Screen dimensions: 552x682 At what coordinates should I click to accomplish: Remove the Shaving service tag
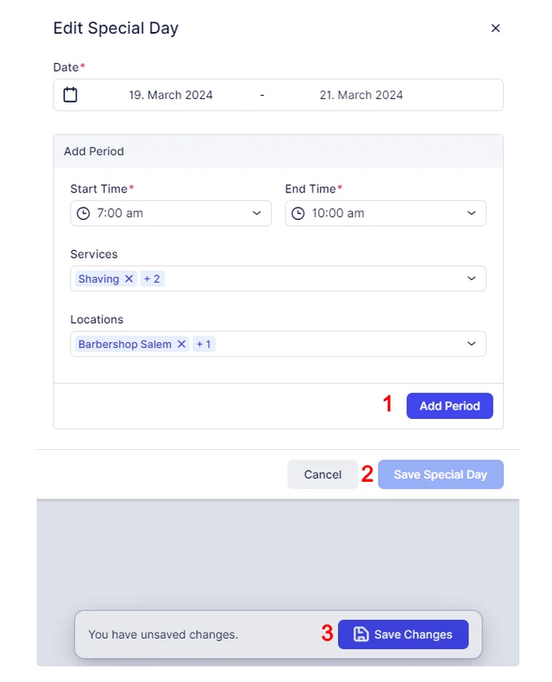pyautogui.click(x=129, y=278)
